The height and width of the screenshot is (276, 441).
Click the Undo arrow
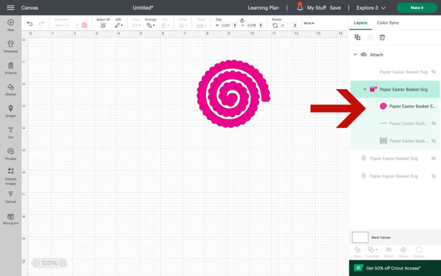(x=30, y=24)
